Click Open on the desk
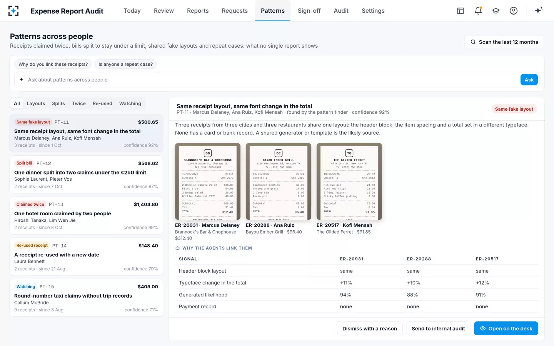 tap(506, 328)
